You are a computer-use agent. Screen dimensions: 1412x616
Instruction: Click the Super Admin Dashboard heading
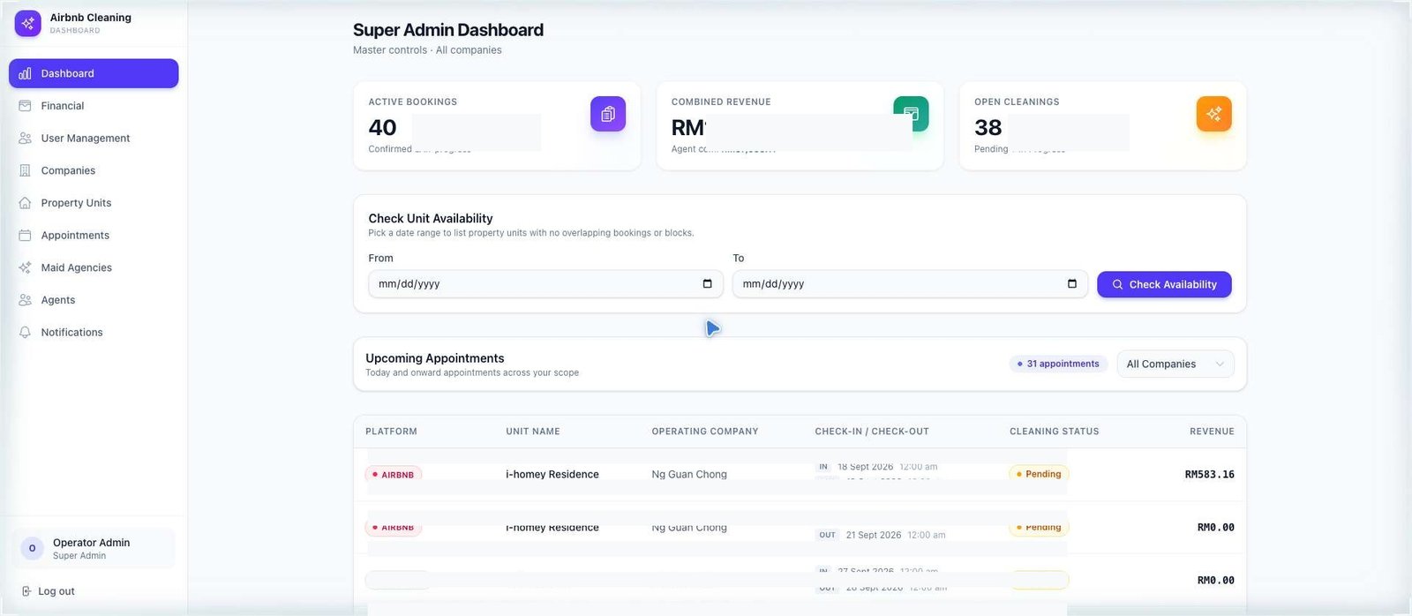tap(448, 30)
